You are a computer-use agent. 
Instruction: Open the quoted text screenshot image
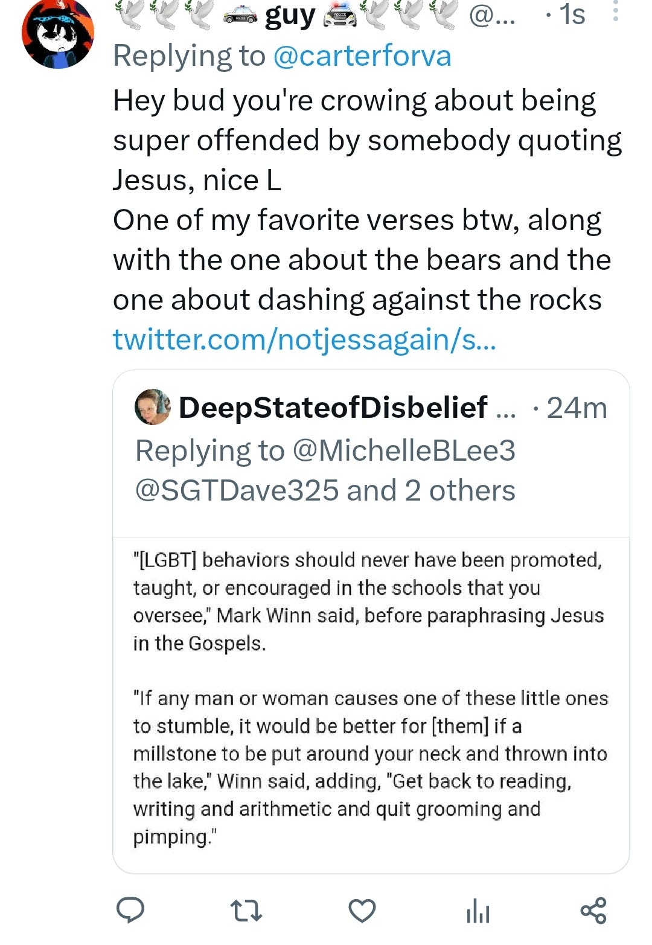[x=371, y=698]
